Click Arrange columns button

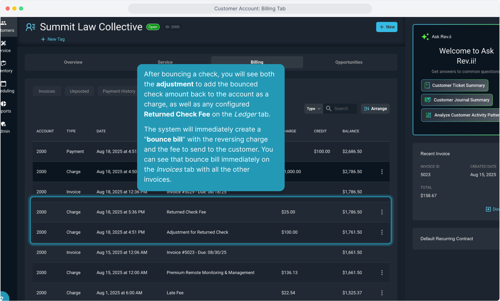tap(375, 109)
